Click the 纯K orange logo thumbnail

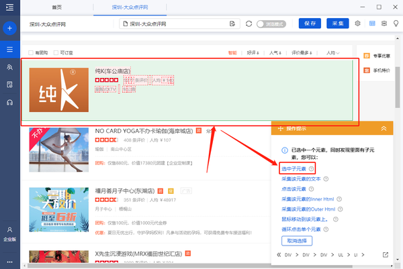click(59, 90)
